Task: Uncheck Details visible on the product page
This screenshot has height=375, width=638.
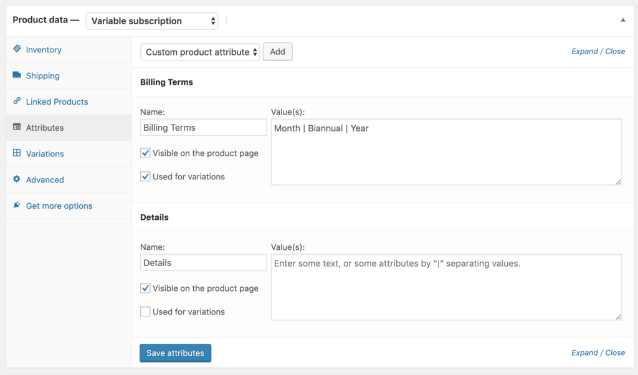Action: (x=145, y=288)
